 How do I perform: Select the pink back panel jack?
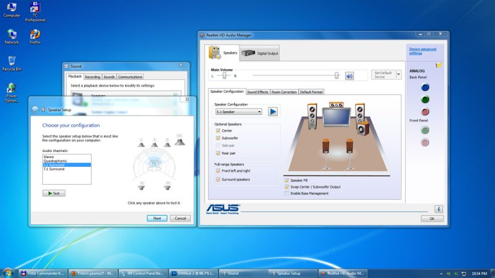[x=425, y=111]
